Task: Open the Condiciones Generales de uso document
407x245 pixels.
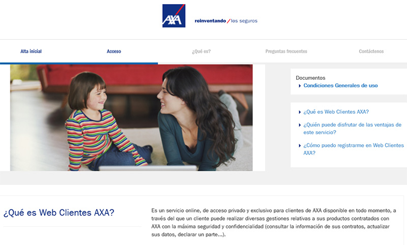Action: pos(340,85)
